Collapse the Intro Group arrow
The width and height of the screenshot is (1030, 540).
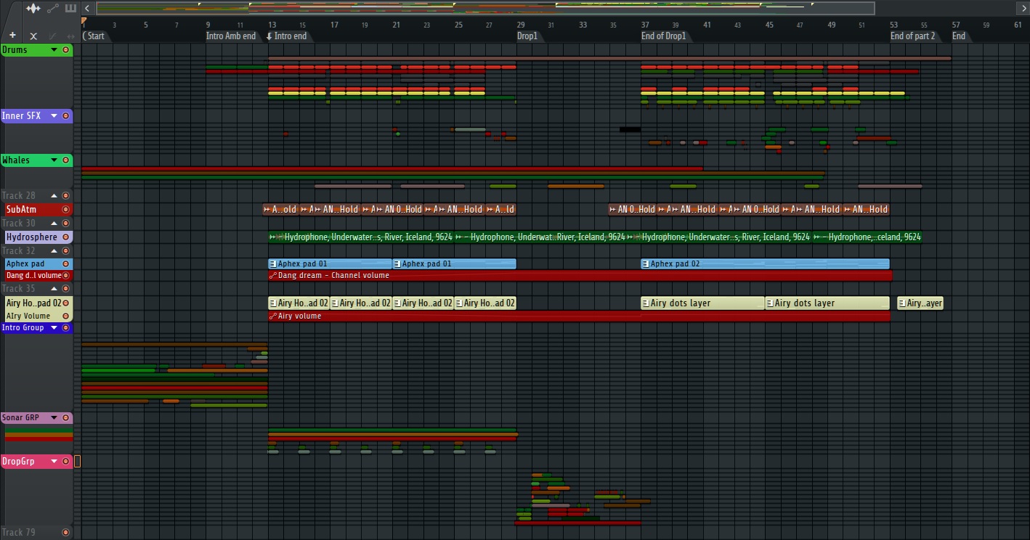tap(54, 328)
